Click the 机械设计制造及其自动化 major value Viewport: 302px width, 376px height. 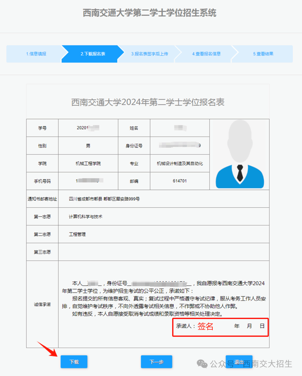180,164
